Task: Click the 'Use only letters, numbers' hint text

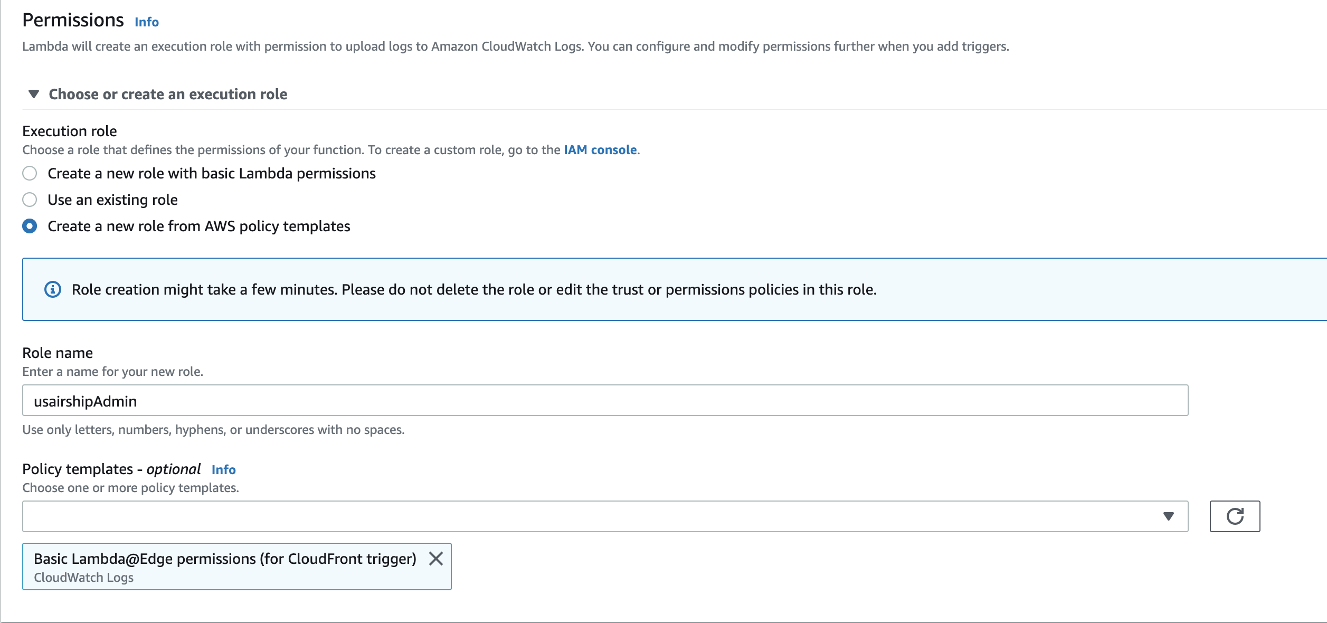Action: pyautogui.click(x=213, y=430)
